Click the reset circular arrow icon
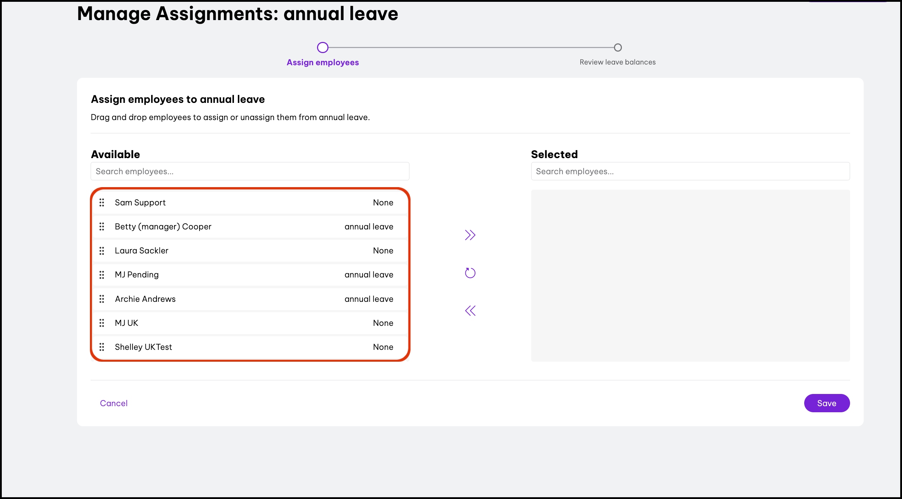The width and height of the screenshot is (902, 499). 470,273
